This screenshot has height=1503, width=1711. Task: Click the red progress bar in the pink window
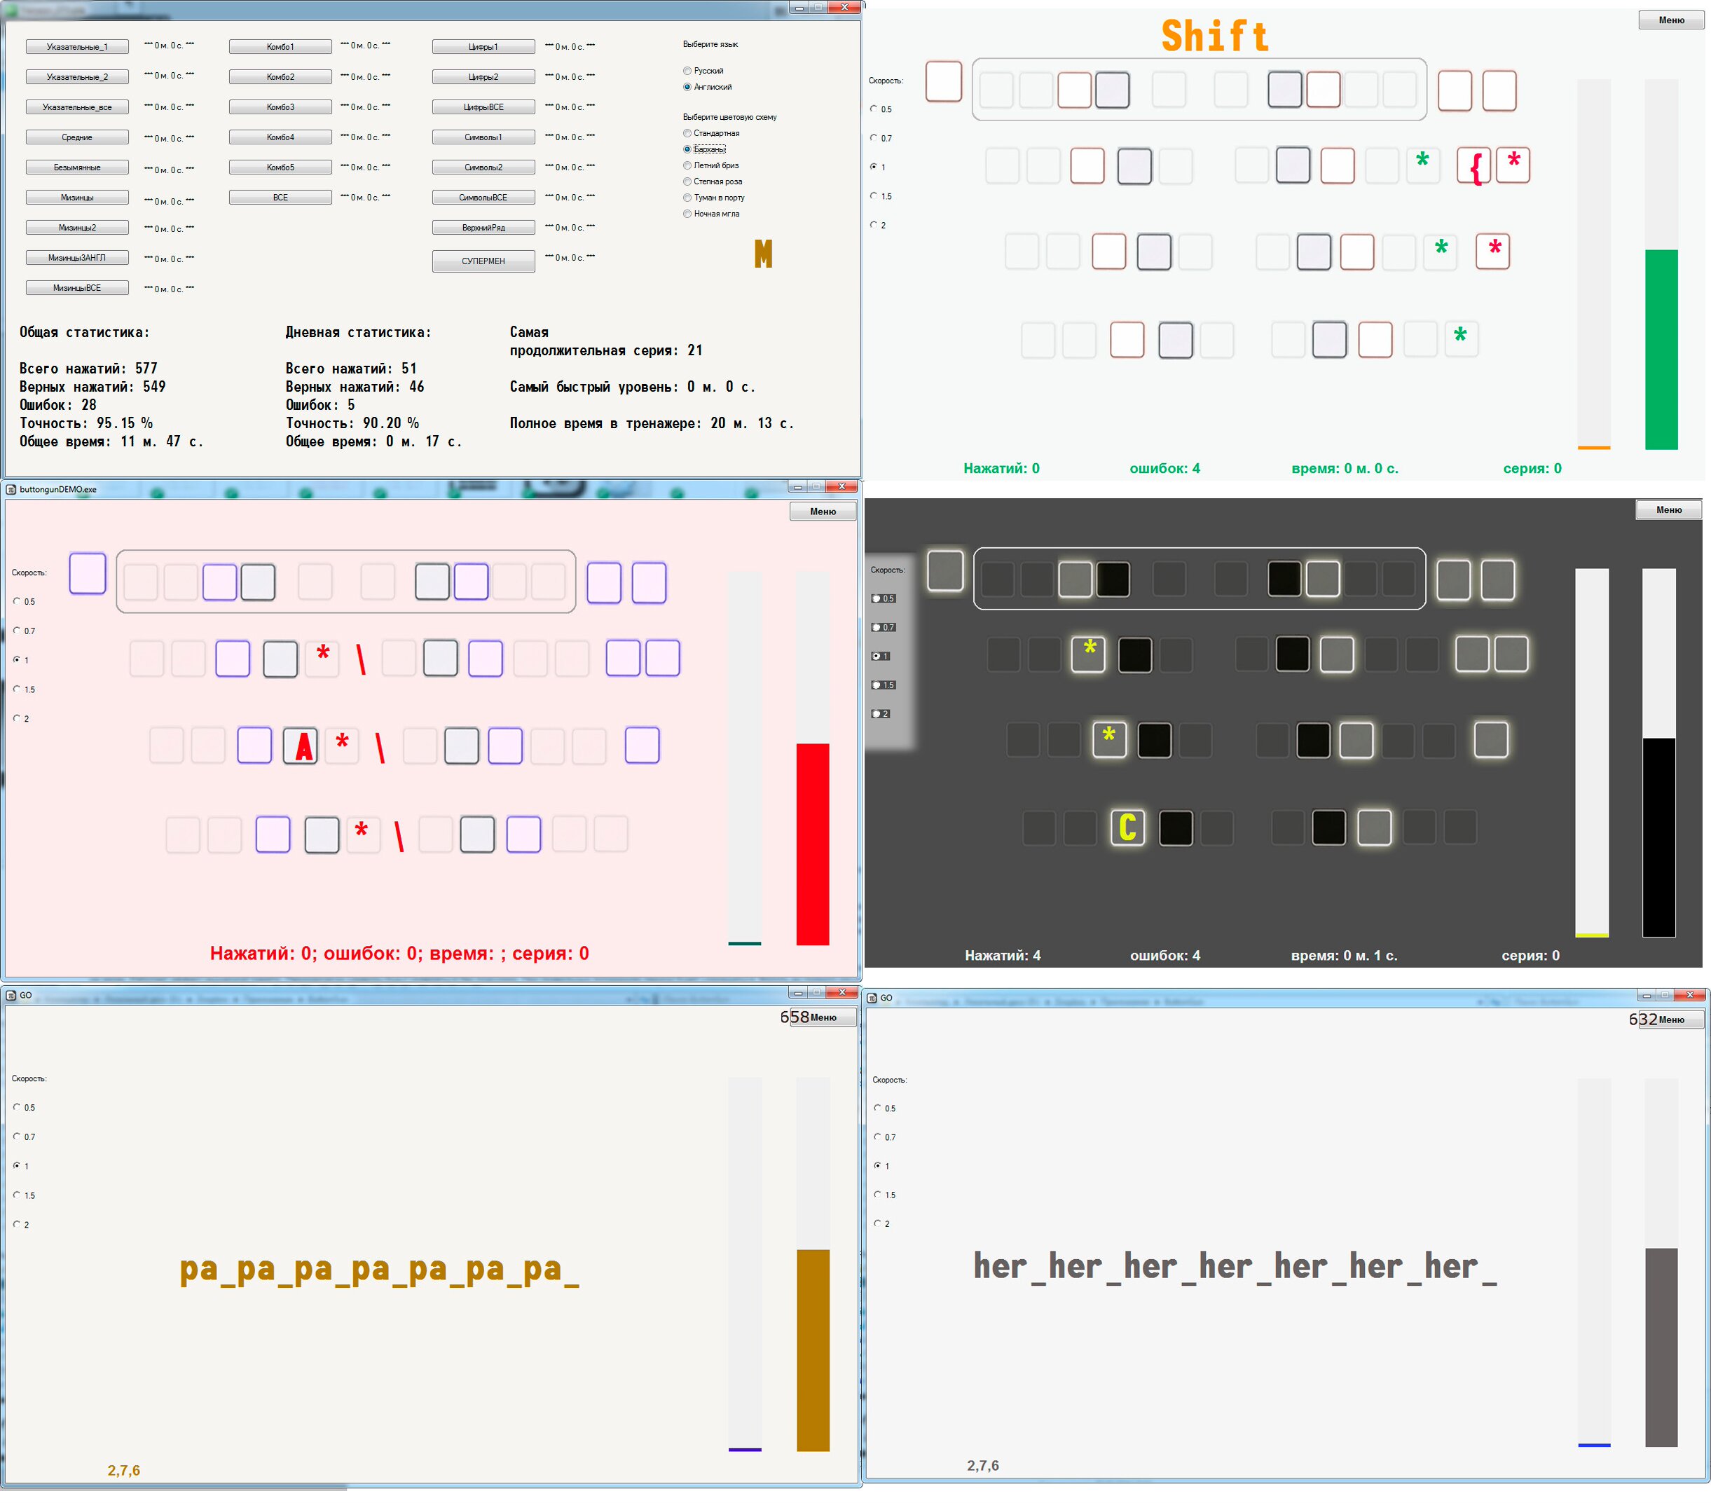812,843
